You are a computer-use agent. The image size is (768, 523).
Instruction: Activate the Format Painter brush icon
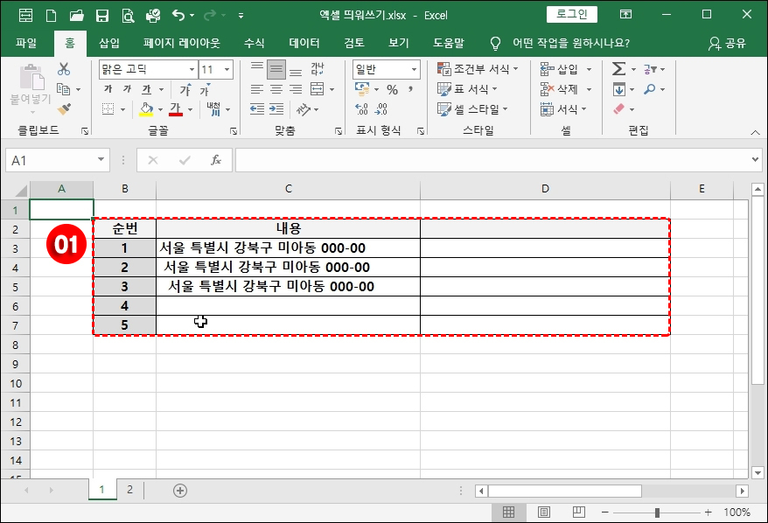[x=65, y=108]
